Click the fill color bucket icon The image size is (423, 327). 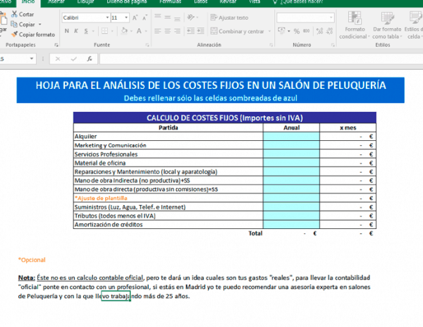click(x=124, y=31)
